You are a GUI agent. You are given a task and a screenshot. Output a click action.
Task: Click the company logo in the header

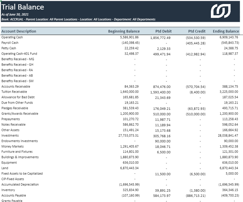[220, 11]
